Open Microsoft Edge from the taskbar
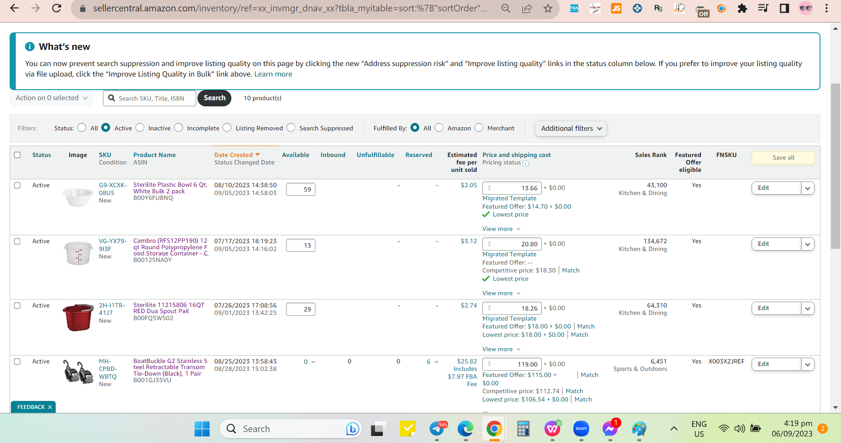The width and height of the screenshot is (841, 443). tap(465, 429)
